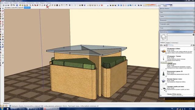Click the back arrow at Components panel bottom
195x110 pixels.
(x=161, y=95)
